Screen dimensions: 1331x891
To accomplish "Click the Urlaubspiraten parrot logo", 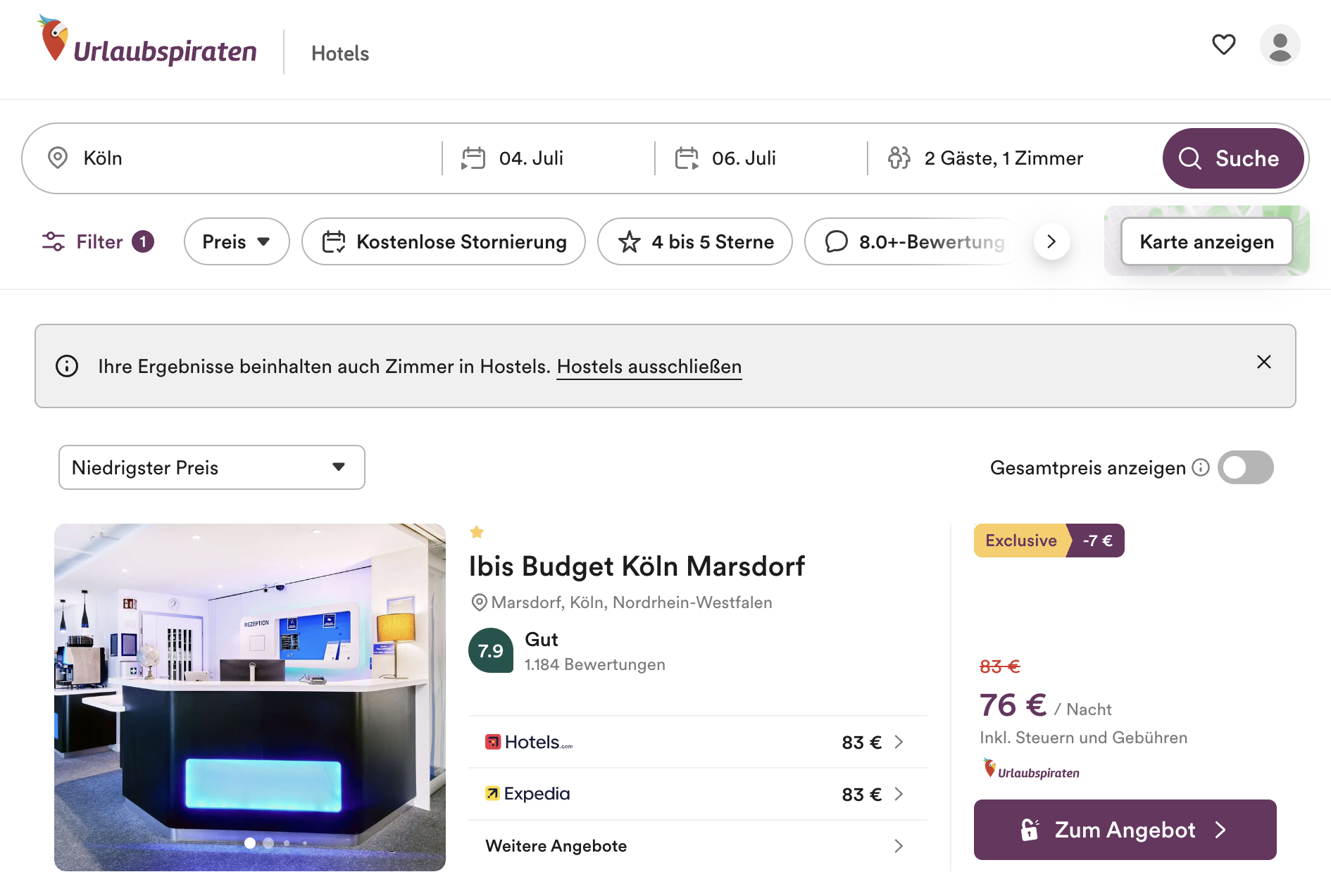I will click(x=147, y=40).
